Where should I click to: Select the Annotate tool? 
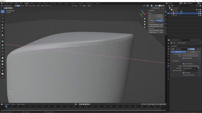pos(3,31)
